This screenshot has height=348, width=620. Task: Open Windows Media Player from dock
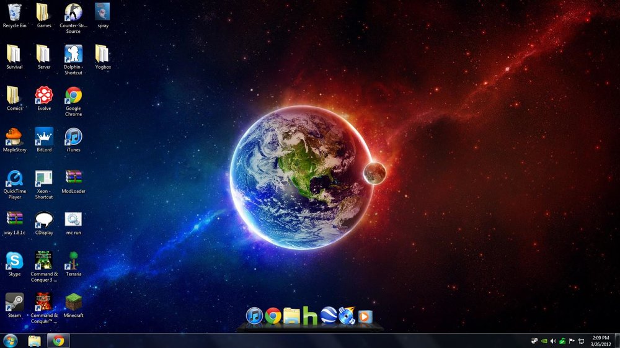[365, 317]
